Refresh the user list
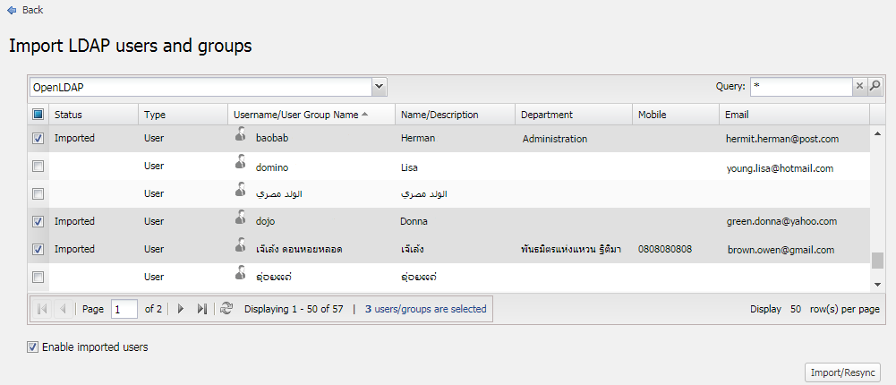896x385 pixels. tap(226, 309)
